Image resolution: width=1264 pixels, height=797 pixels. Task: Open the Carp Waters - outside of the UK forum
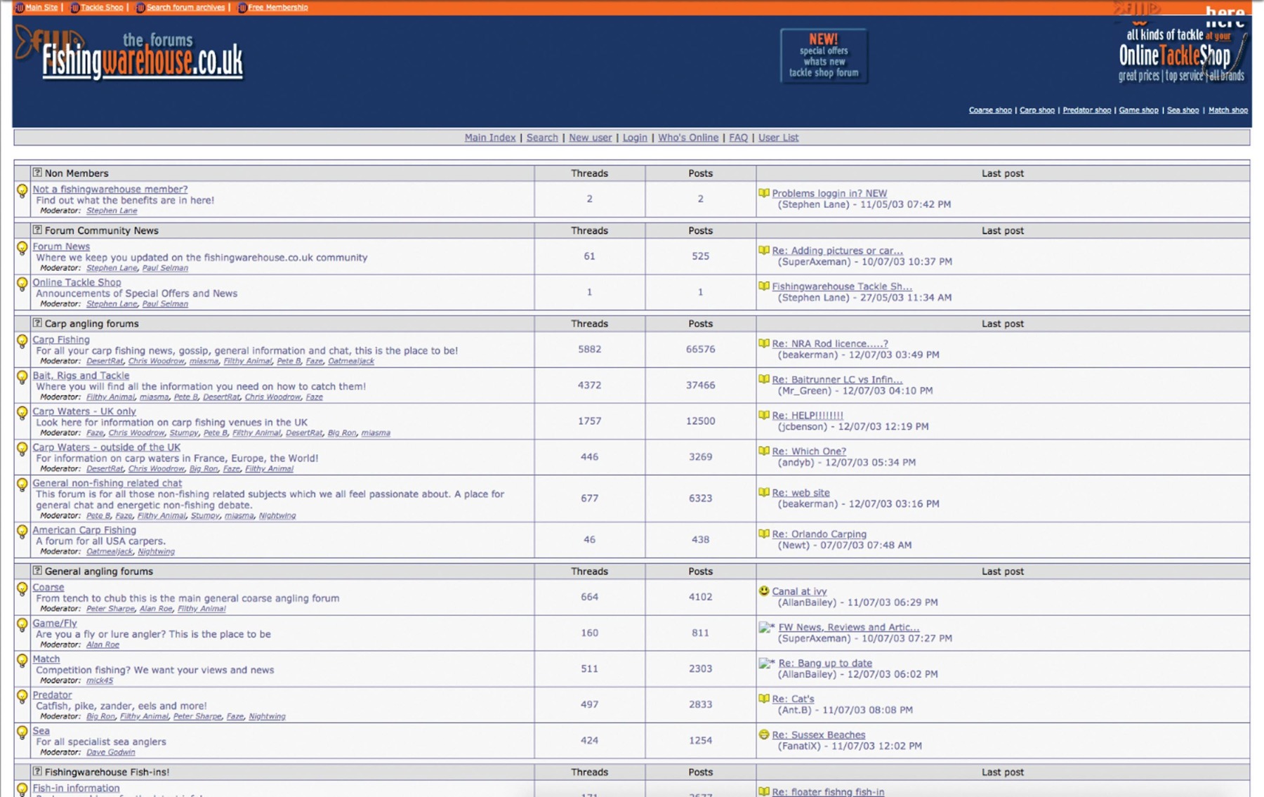tap(107, 447)
